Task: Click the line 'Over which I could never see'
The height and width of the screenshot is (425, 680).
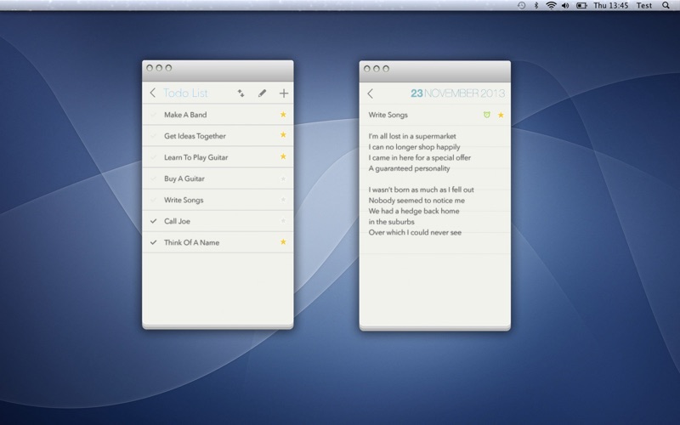Action: (x=415, y=232)
